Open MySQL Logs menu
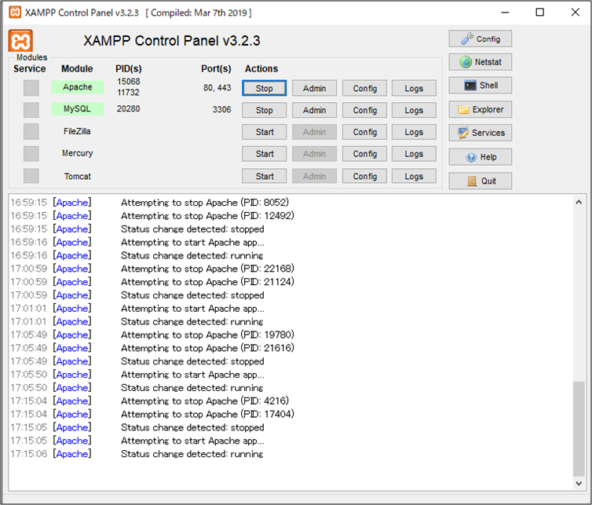Image resolution: width=592 pixels, height=505 pixels. point(415,110)
